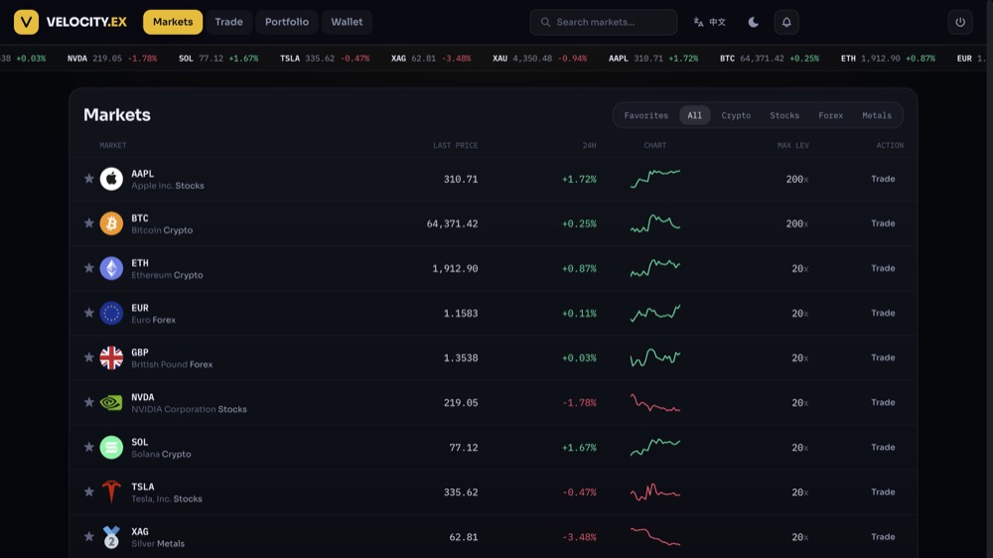Click BTC price 64,371.42 in table

click(x=452, y=223)
